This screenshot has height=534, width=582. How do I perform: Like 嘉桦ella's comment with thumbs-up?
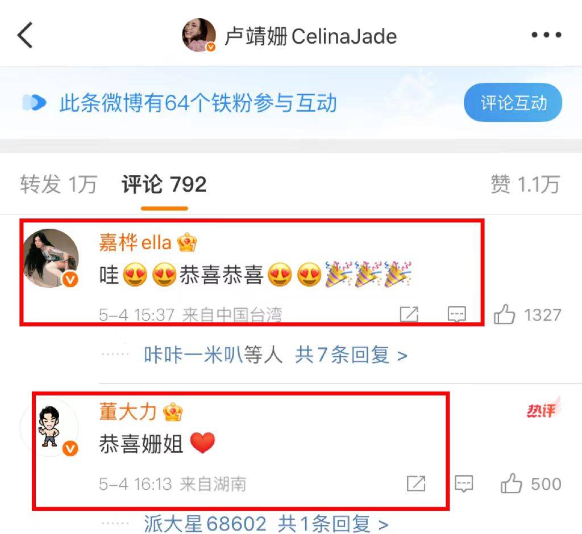click(505, 314)
